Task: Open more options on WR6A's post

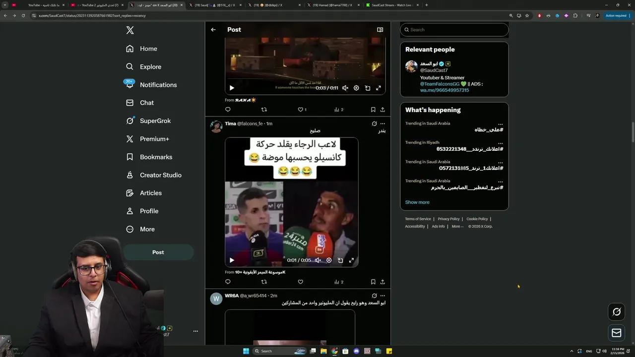Action: click(382, 296)
